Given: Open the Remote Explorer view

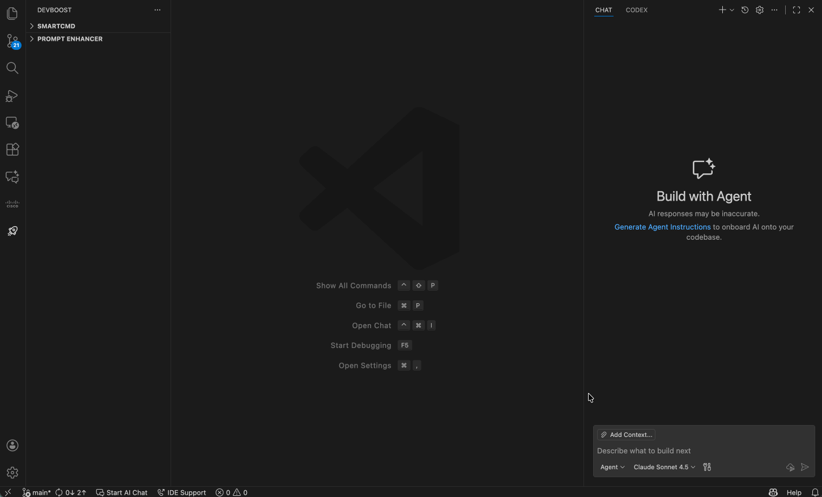Looking at the screenshot, I should (x=12, y=122).
